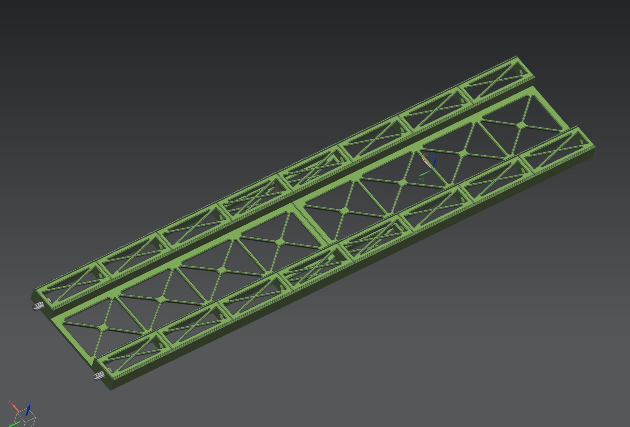The height and width of the screenshot is (427, 630).
Task: Select gray connector pin on upper-left rail end
Action: [38, 306]
